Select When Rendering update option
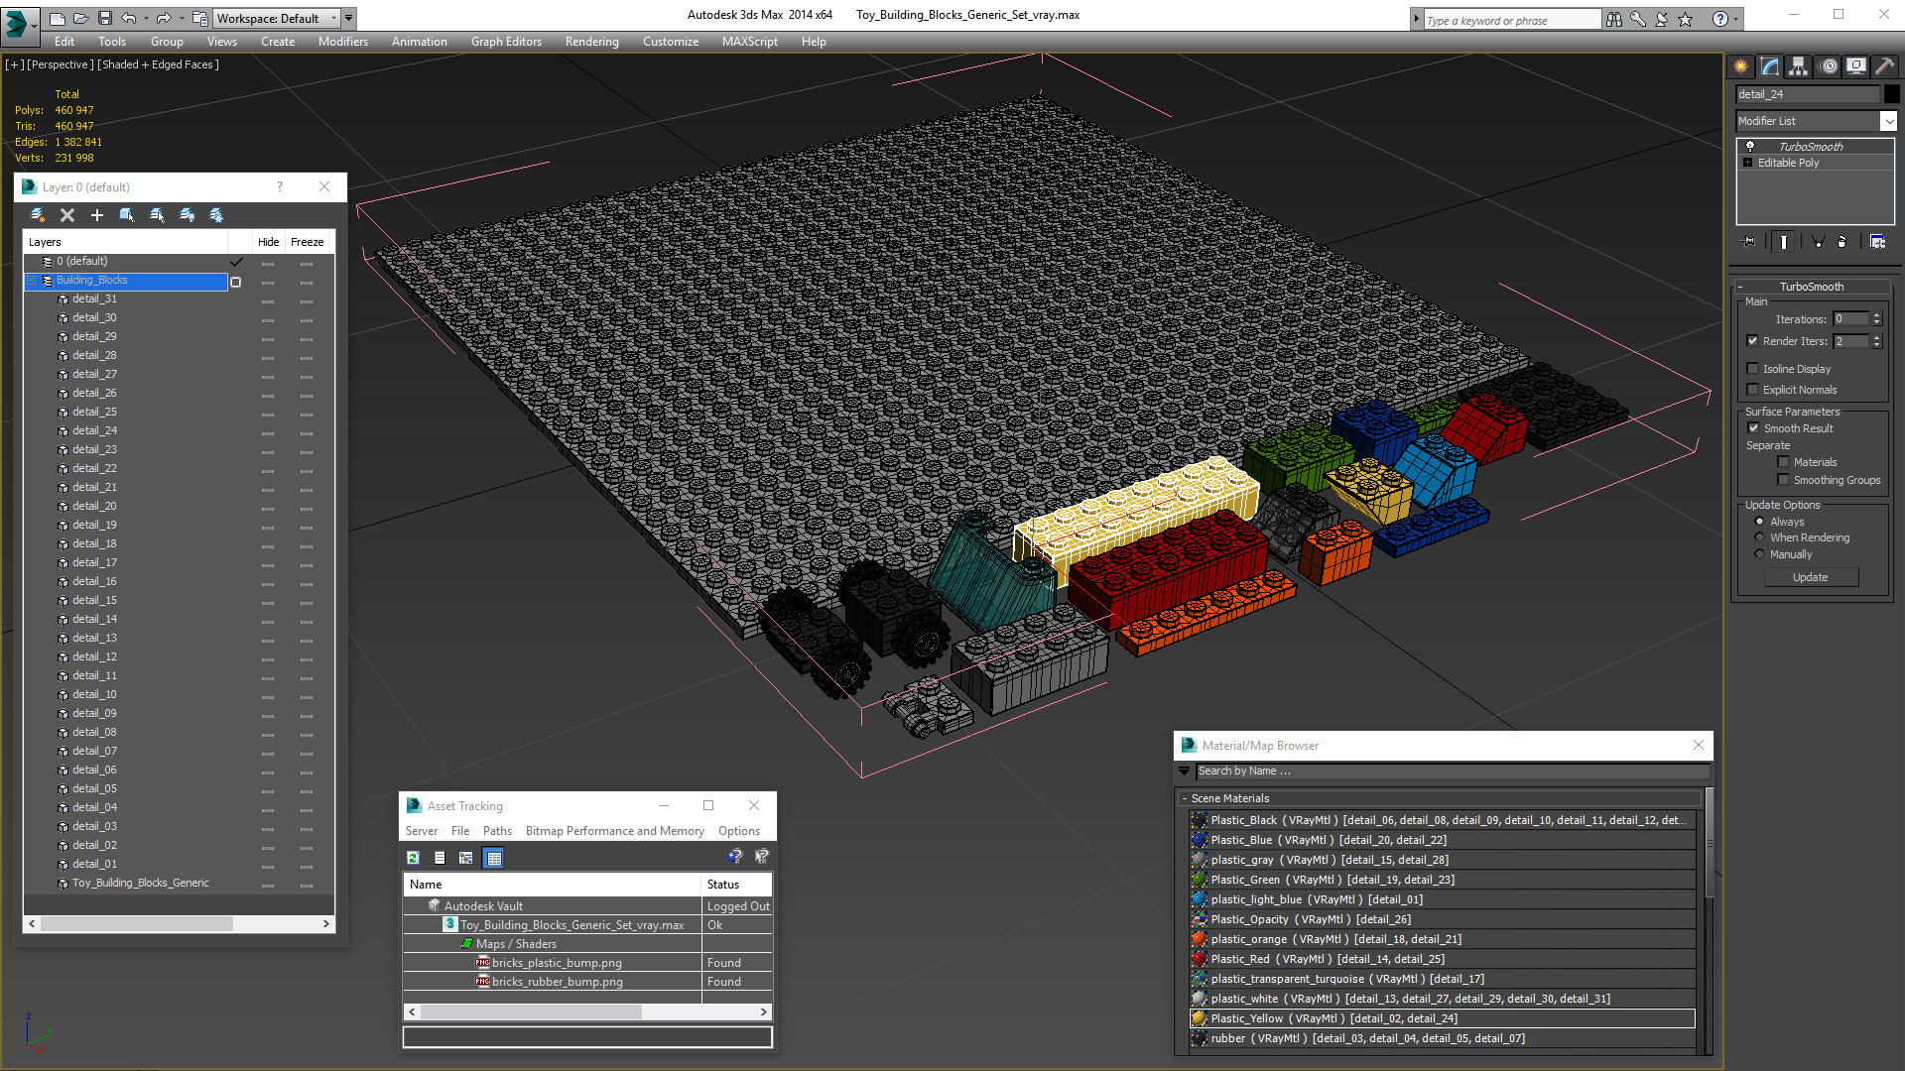The image size is (1905, 1071). 1760,537
